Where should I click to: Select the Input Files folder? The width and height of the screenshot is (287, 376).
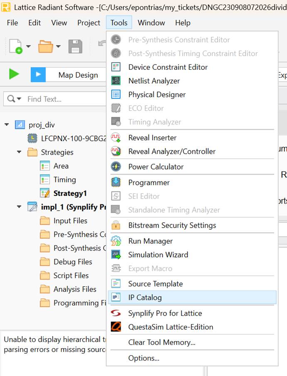(x=70, y=220)
